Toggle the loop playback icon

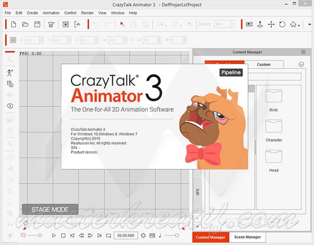108,235
